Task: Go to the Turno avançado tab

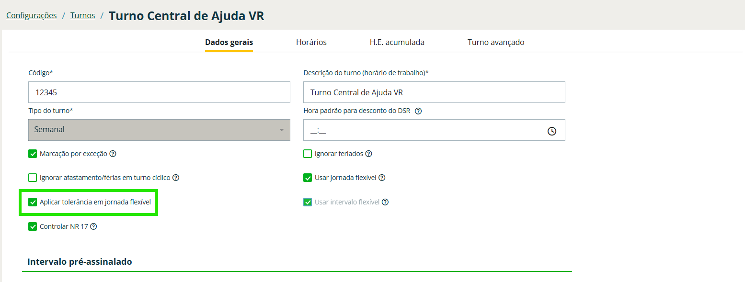Action: 495,42
